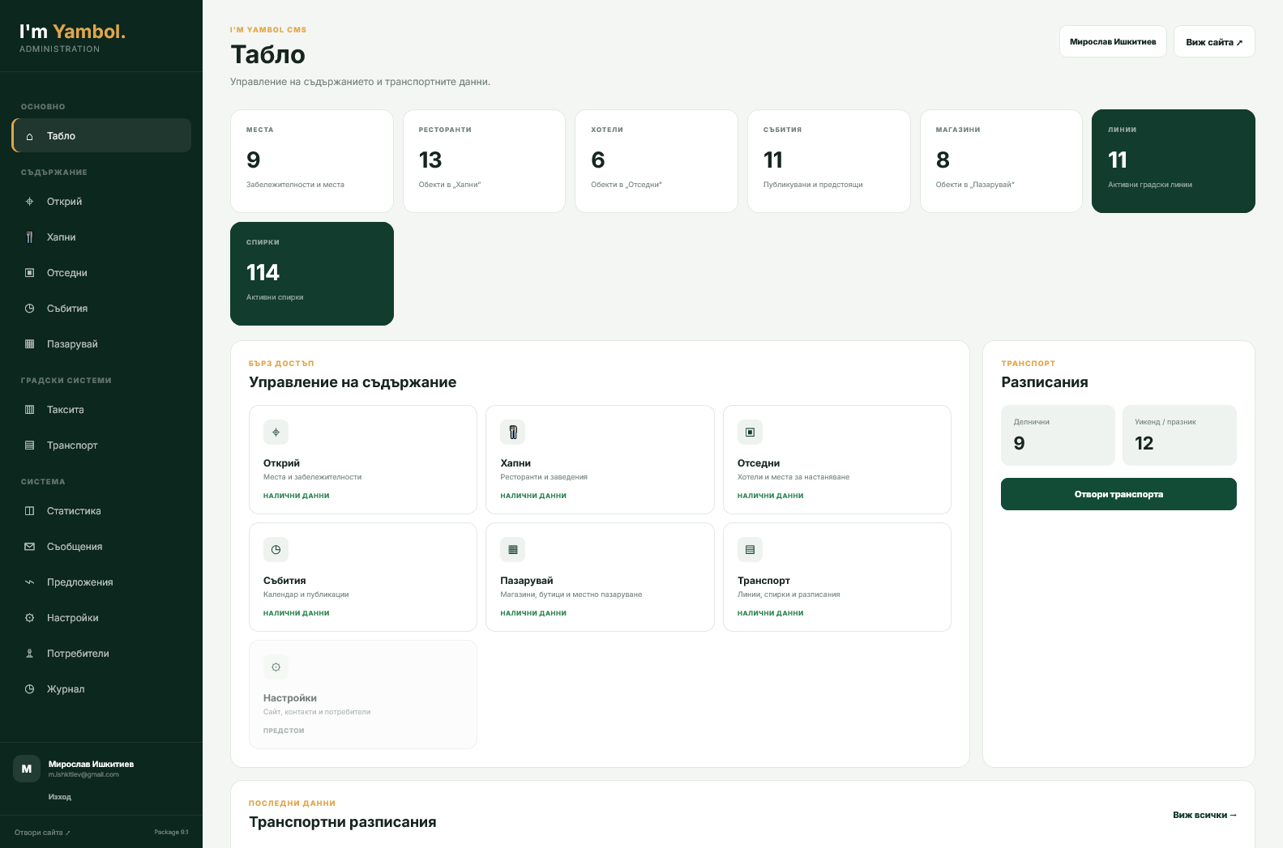Click the Таксита icon in the sidebar
This screenshot has height=848, width=1283.
pos(30,410)
